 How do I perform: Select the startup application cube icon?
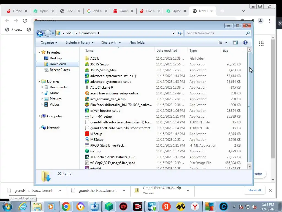[87, 151]
